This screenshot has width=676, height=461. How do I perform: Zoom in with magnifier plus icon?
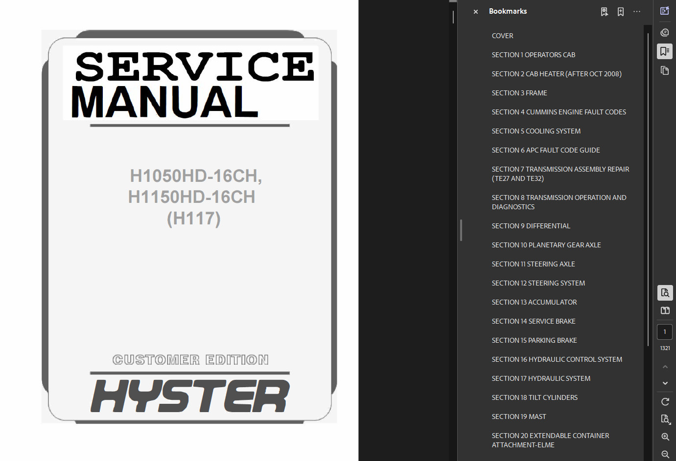(x=665, y=437)
